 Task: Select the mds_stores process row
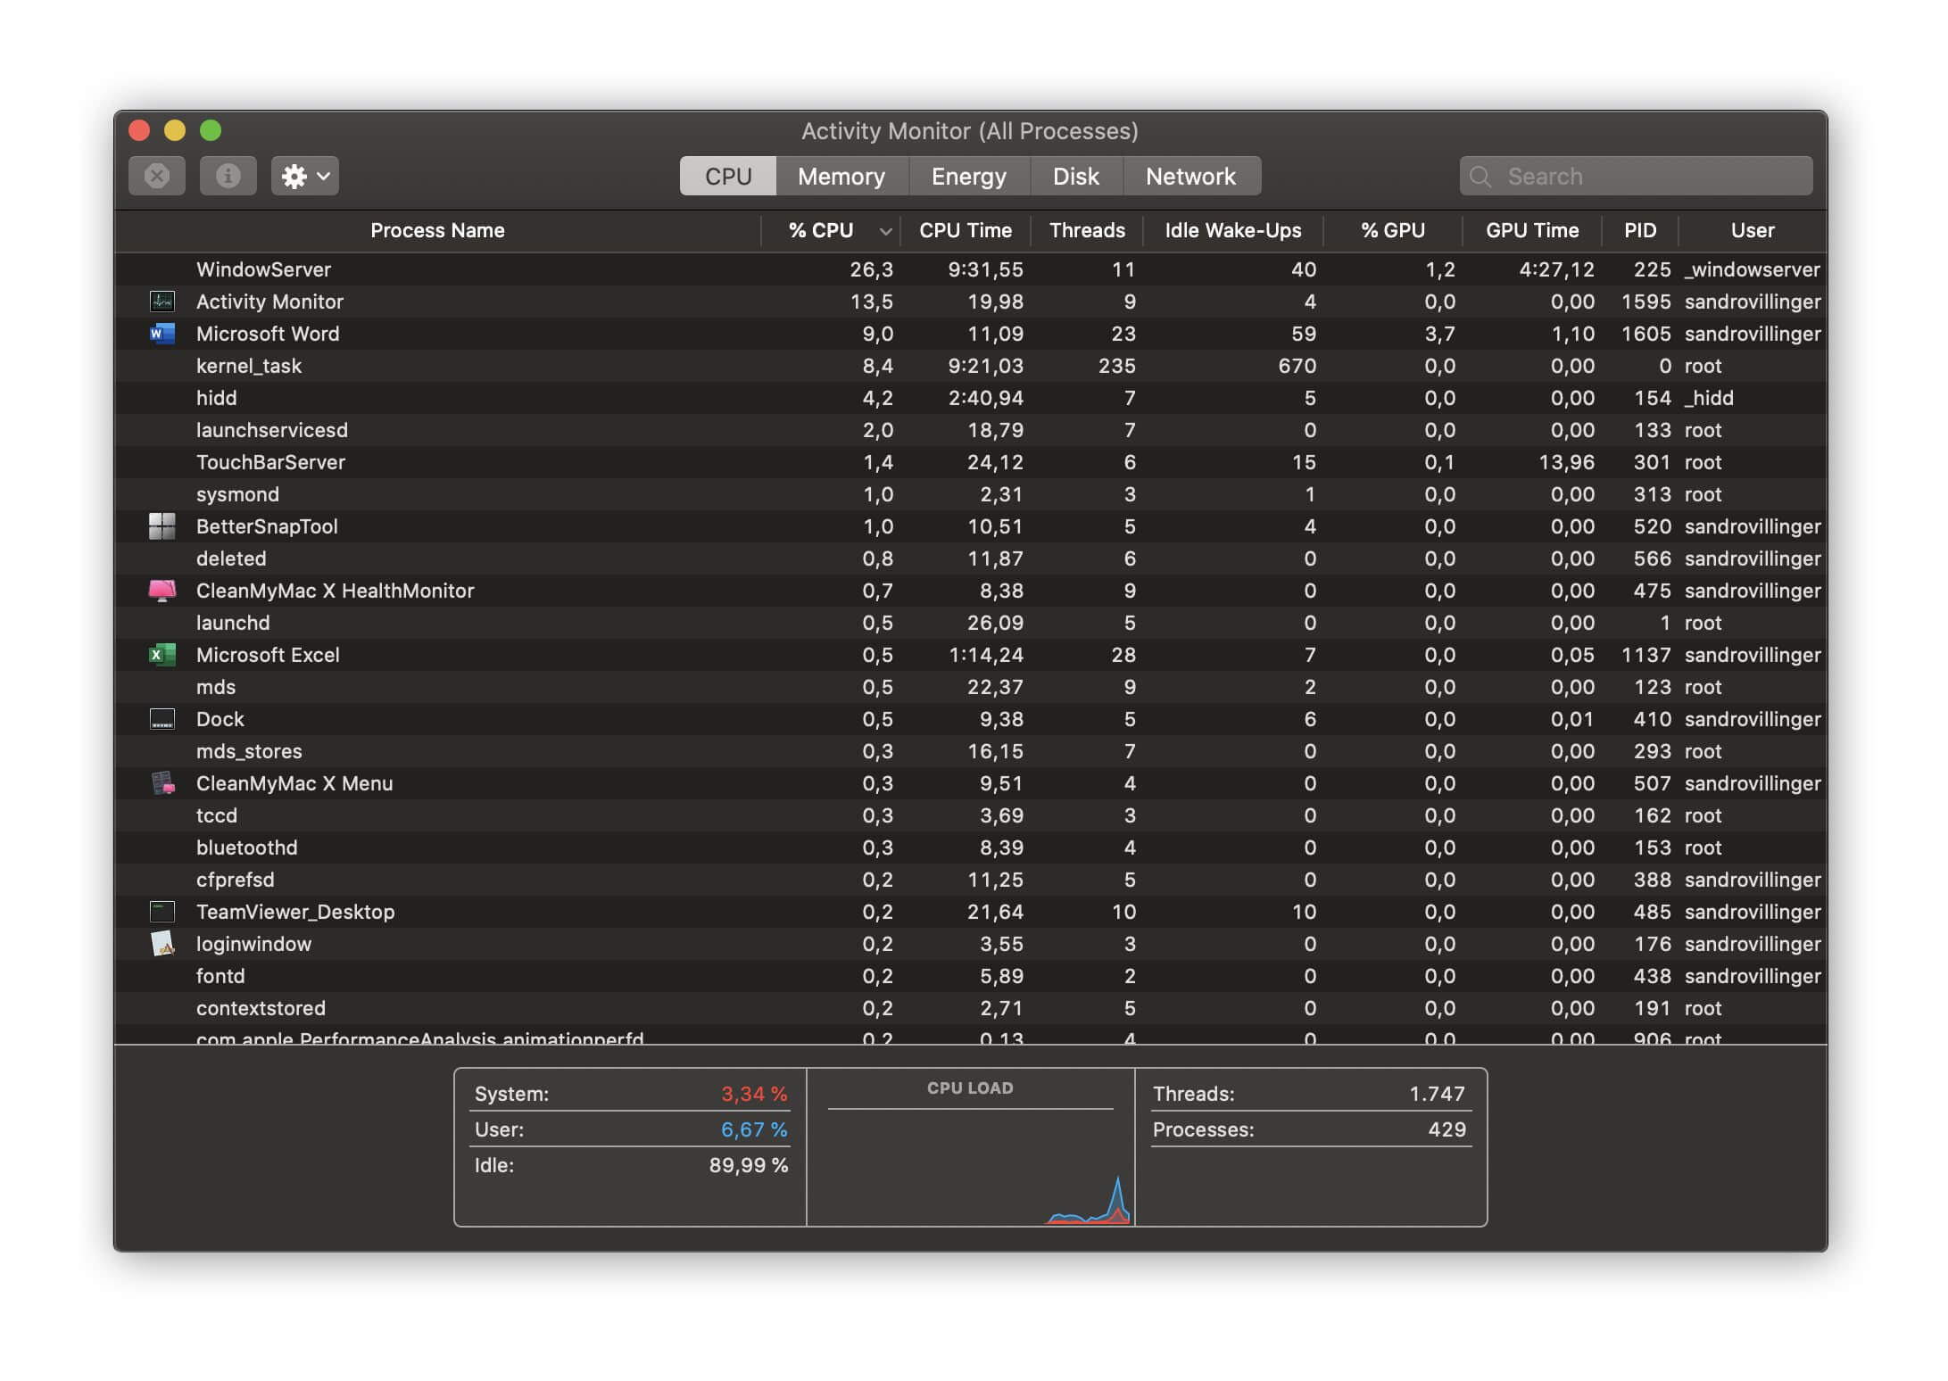(971, 751)
